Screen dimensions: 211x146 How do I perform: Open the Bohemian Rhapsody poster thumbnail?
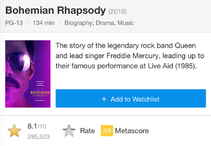click(28, 74)
